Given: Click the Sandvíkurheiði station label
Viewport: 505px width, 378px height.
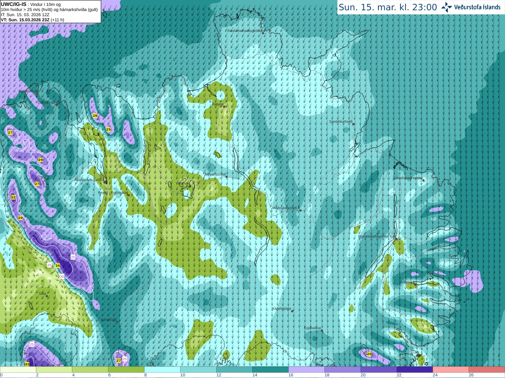Looking at the screenshot, I should click(340, 122).
